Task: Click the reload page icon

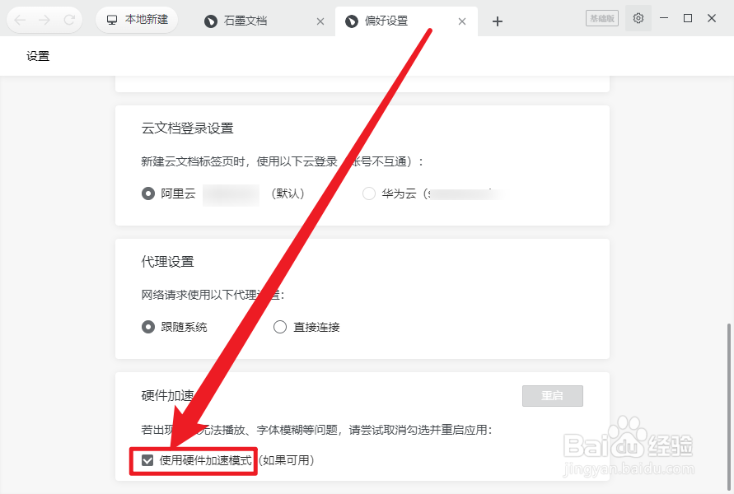Action: [69, 20]
